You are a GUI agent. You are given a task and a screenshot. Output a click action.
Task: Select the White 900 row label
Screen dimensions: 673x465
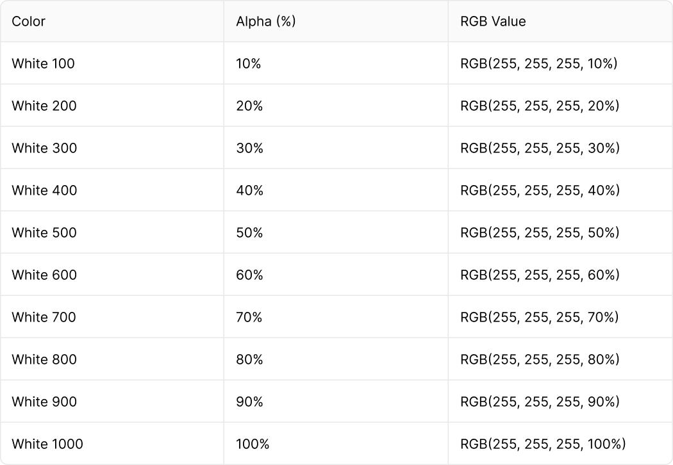point(44,402)
